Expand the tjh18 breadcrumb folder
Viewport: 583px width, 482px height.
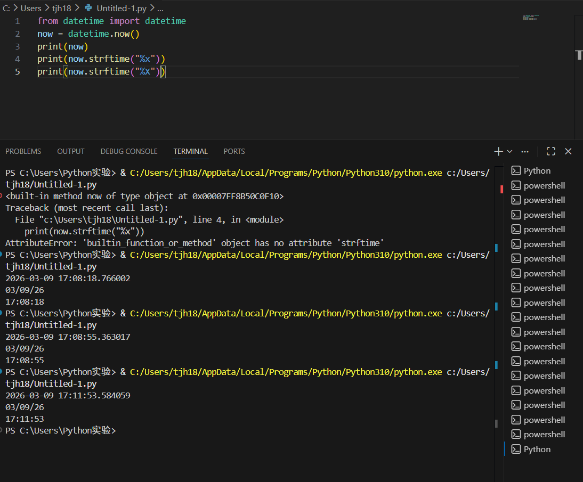pyautogui.click(x=61, y=8)
